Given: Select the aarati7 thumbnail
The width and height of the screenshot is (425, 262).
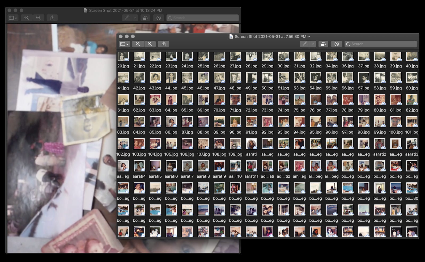Looking at the screenshot, I should click(187, 166).
